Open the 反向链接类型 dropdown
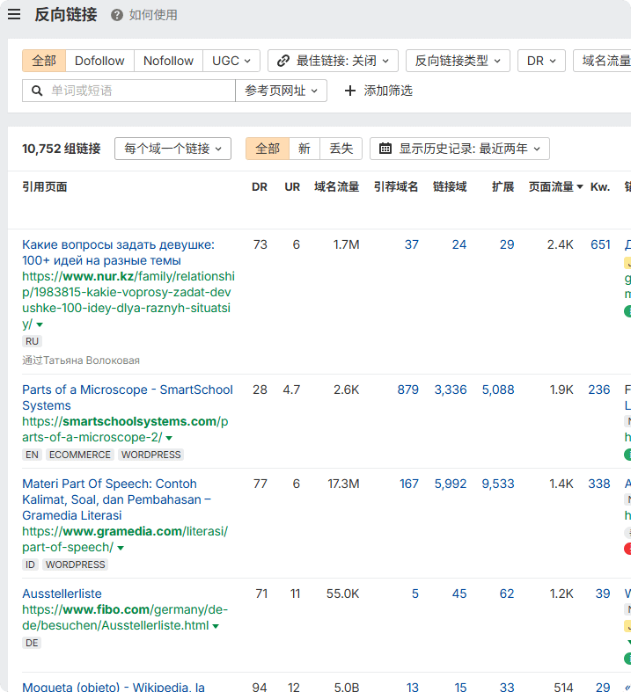This screenshot has width=631, height=692. point(458,61)
